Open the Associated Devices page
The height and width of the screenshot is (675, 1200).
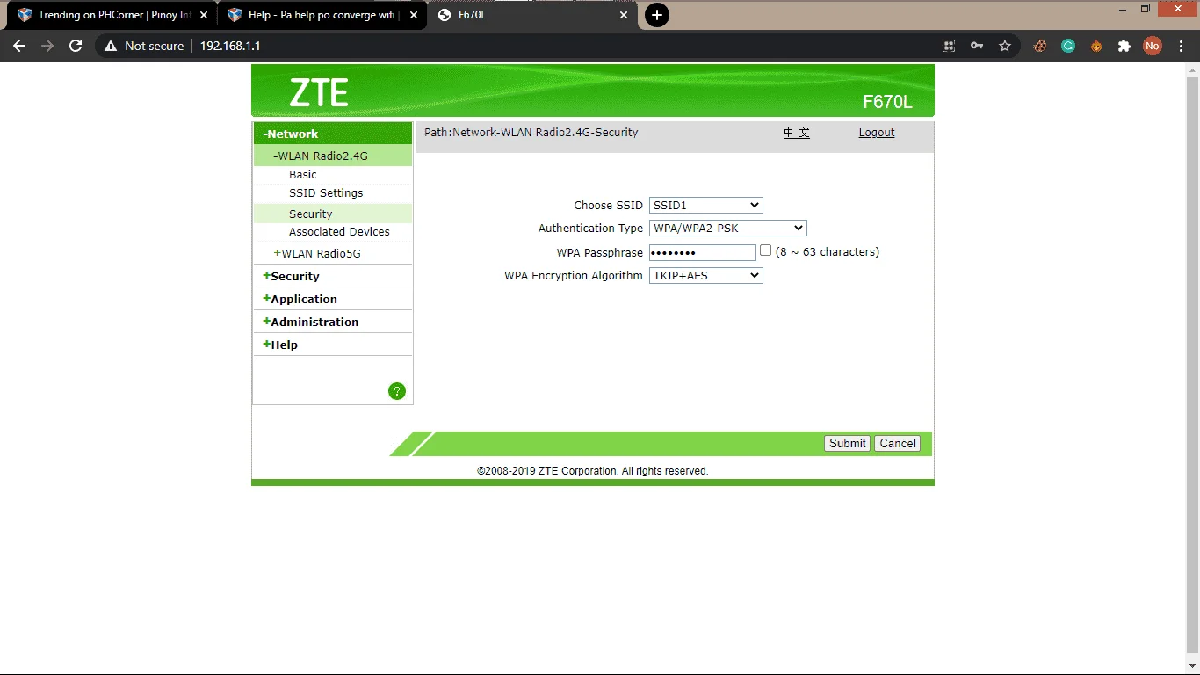tap(339, 231)
